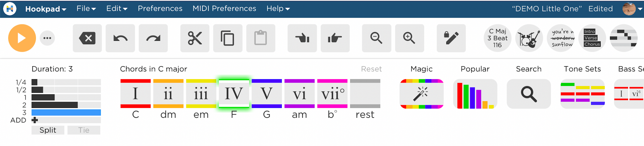Image resolution: width=644 pixels, height=146 pixels.
Task: Open the Hookpad dropdown menu
Action: pos(46,9)
